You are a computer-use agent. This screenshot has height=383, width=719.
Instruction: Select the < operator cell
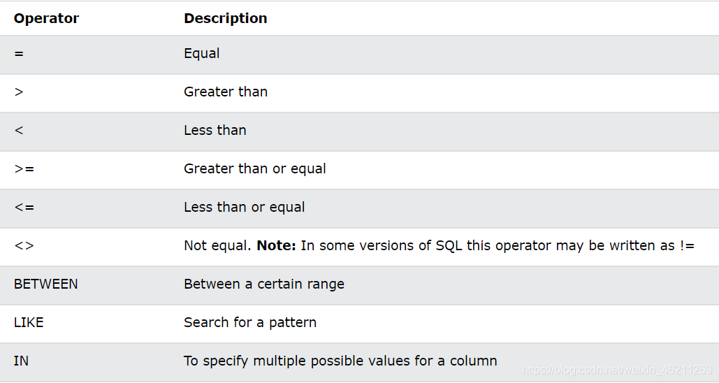(x=19, y=131)
